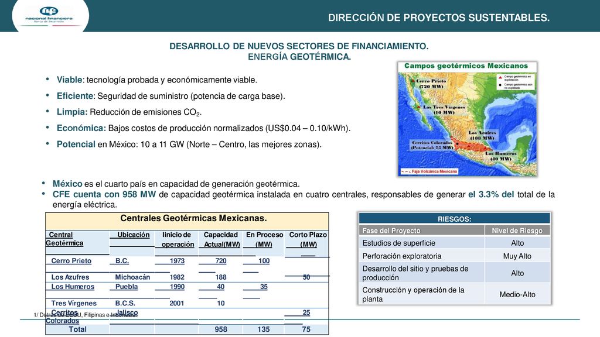
Task: Click the 'Fase del Proyecto' column header
Action: [x=391, y=231]
